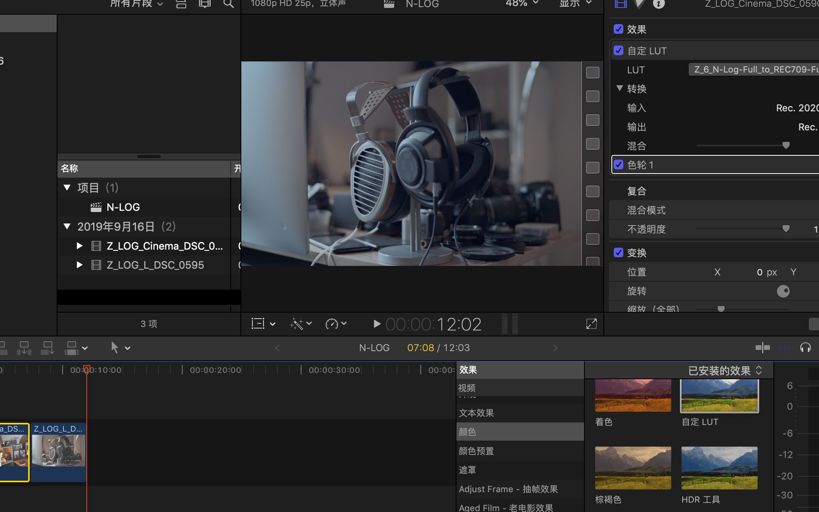
Task: Toggle the 色轮 1 checkbox off
Action: (x=618, y=165)
